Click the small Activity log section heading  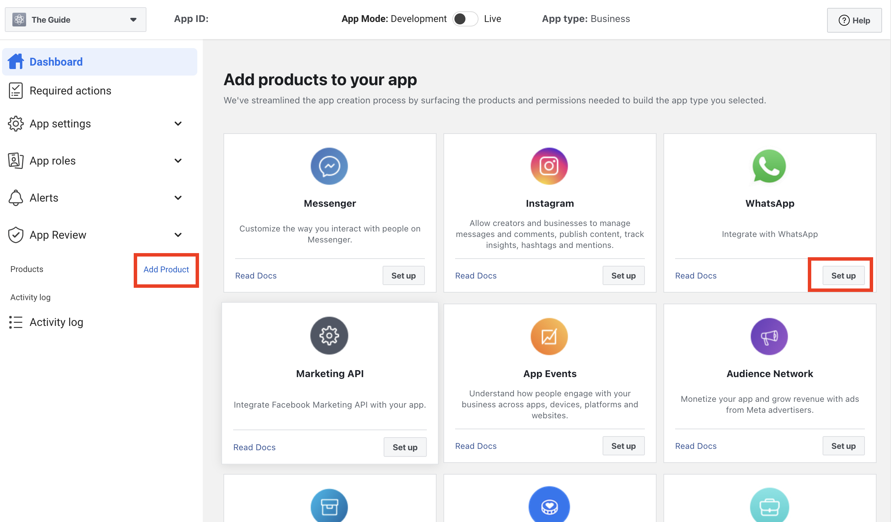pos(30,297)
